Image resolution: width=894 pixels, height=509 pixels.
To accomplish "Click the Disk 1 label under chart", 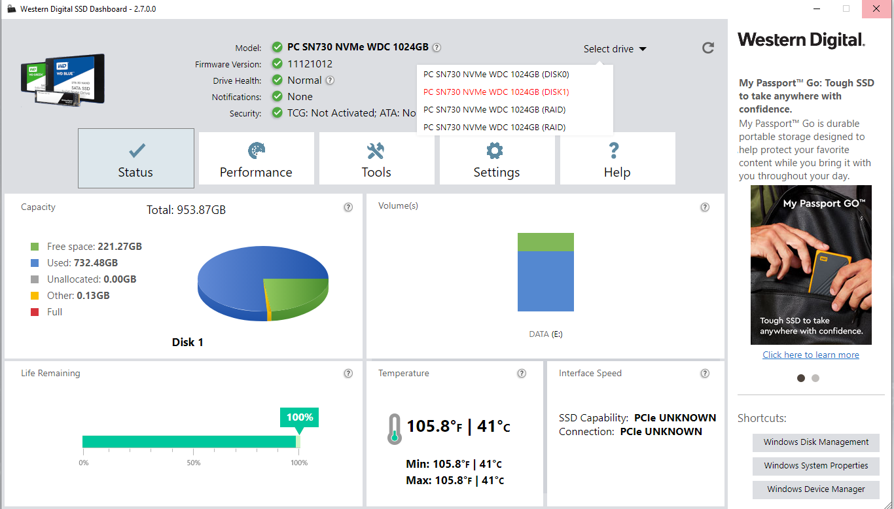I will [x=188, y=342].
